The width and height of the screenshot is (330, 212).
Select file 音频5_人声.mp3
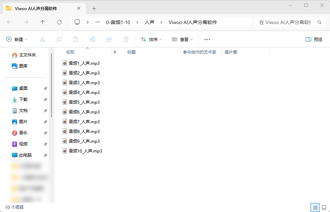pos(81,102)
